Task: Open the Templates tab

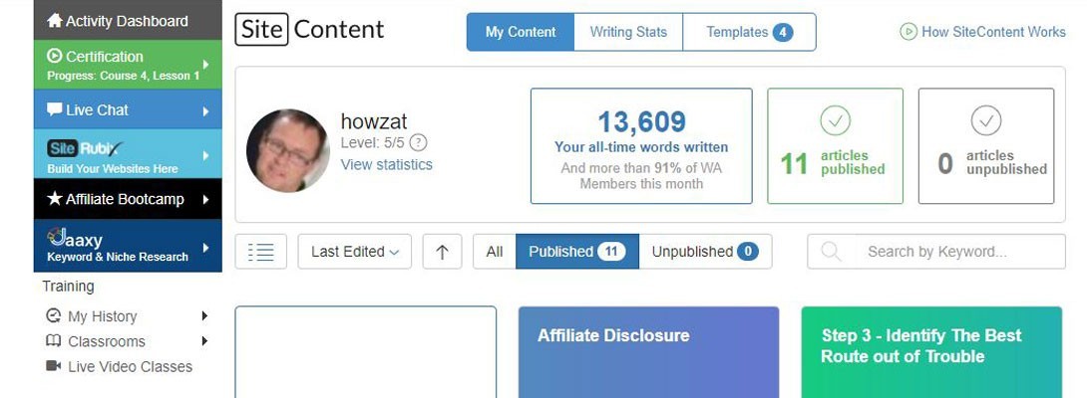Action: [749, 32]
